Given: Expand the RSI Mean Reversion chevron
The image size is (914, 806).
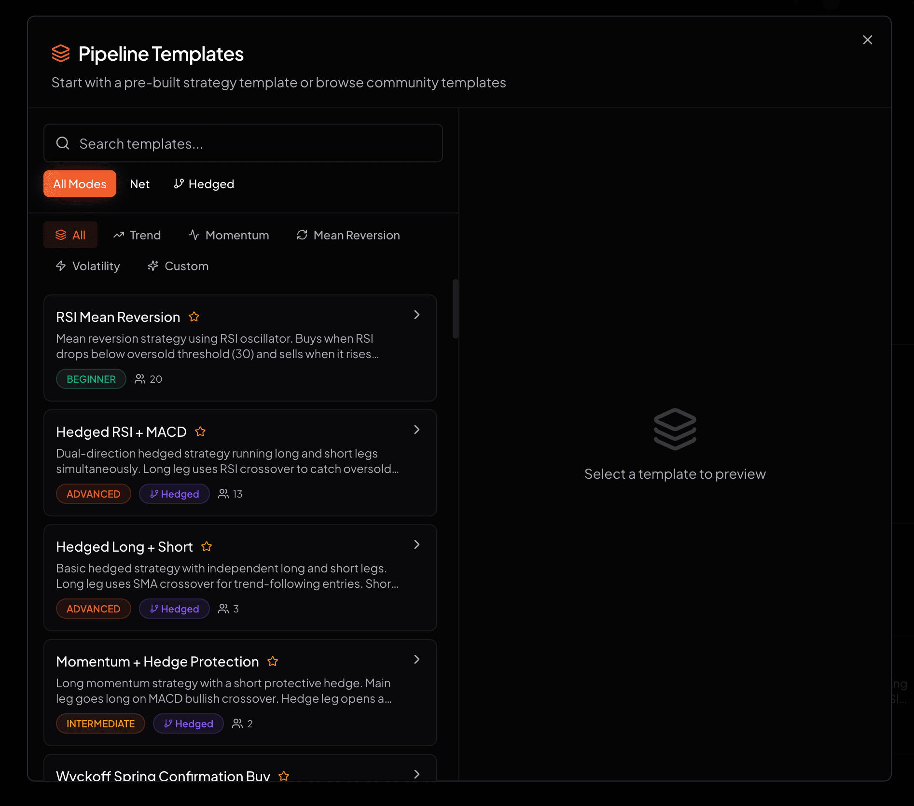Looking at the screenshot, I should pyautogui.click(x=417, y=315).
